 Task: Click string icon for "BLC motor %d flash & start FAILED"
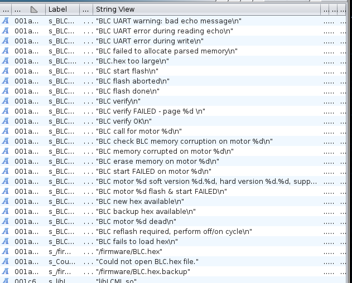(6, 191)
